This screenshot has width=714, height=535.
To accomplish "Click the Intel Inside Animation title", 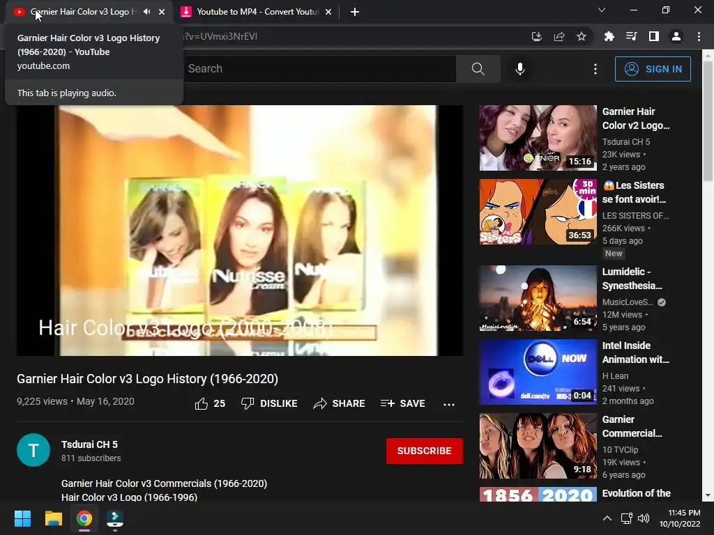I will point(636,352).
